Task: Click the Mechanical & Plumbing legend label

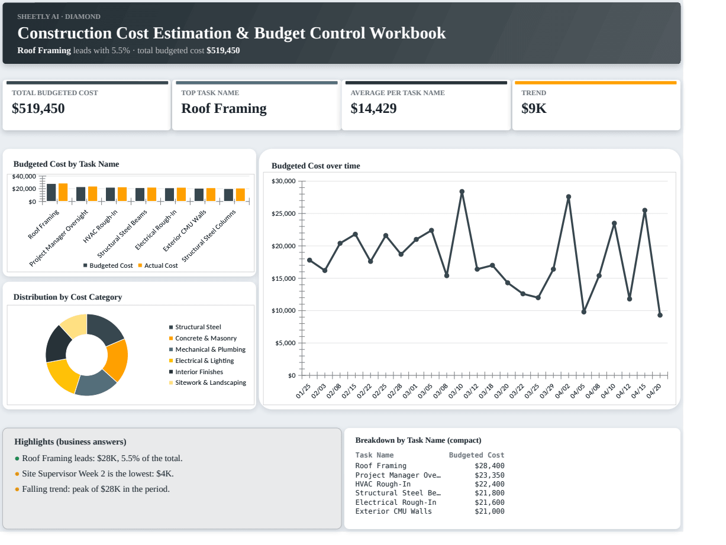Action: (210, 349)
